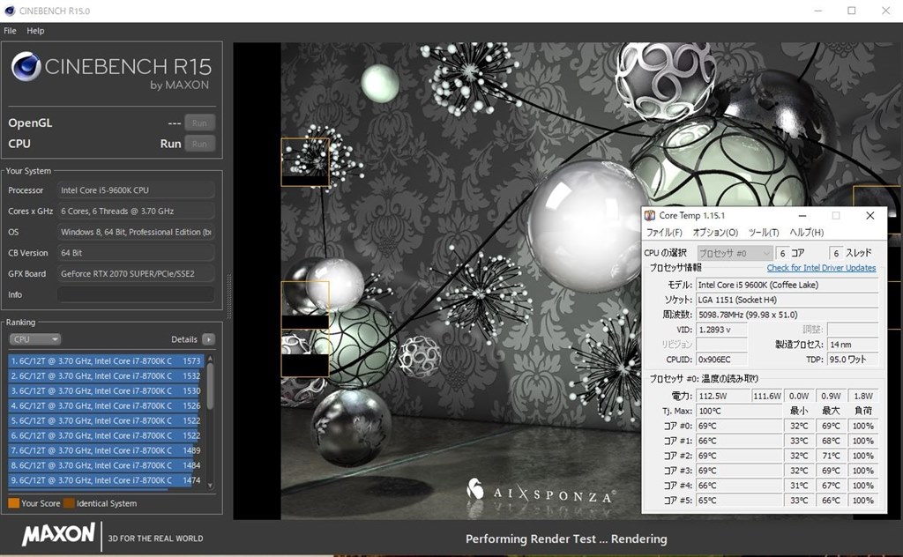The height and width of the screenshot is (557, 903).
Task: Click ranking list scroll down arrow
Action: click(210, 486)
